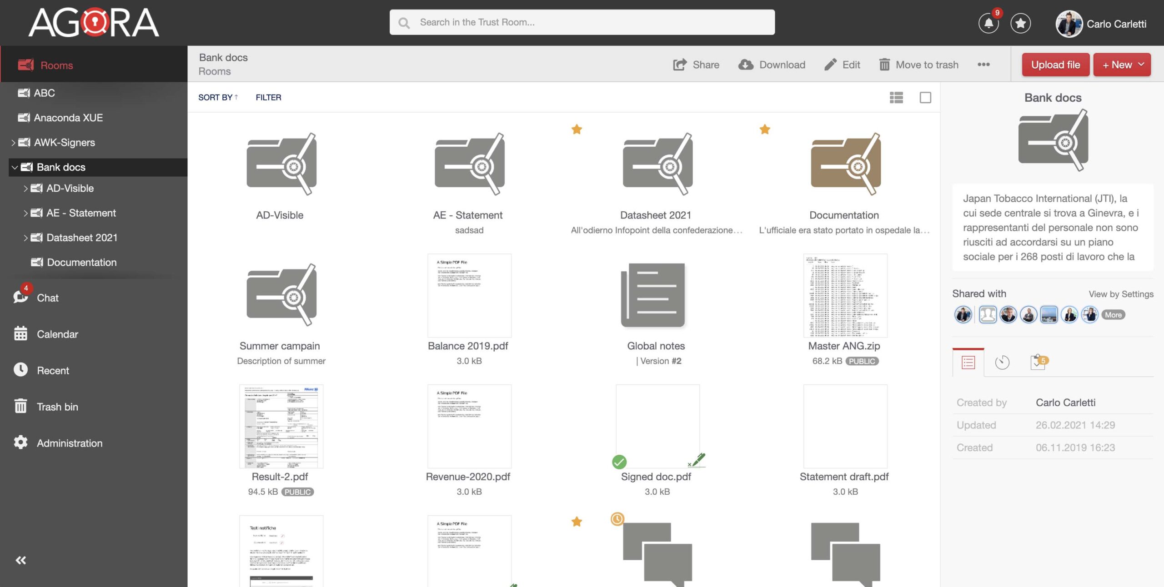
Task: Switch to list view layout
Action: pos(895,97)
